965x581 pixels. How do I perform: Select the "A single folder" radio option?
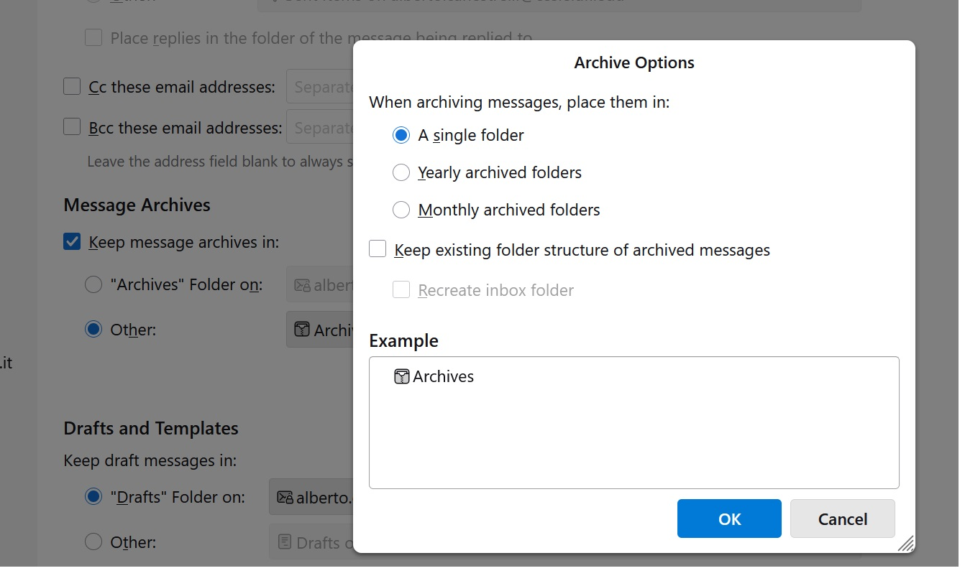pos(401,135)
